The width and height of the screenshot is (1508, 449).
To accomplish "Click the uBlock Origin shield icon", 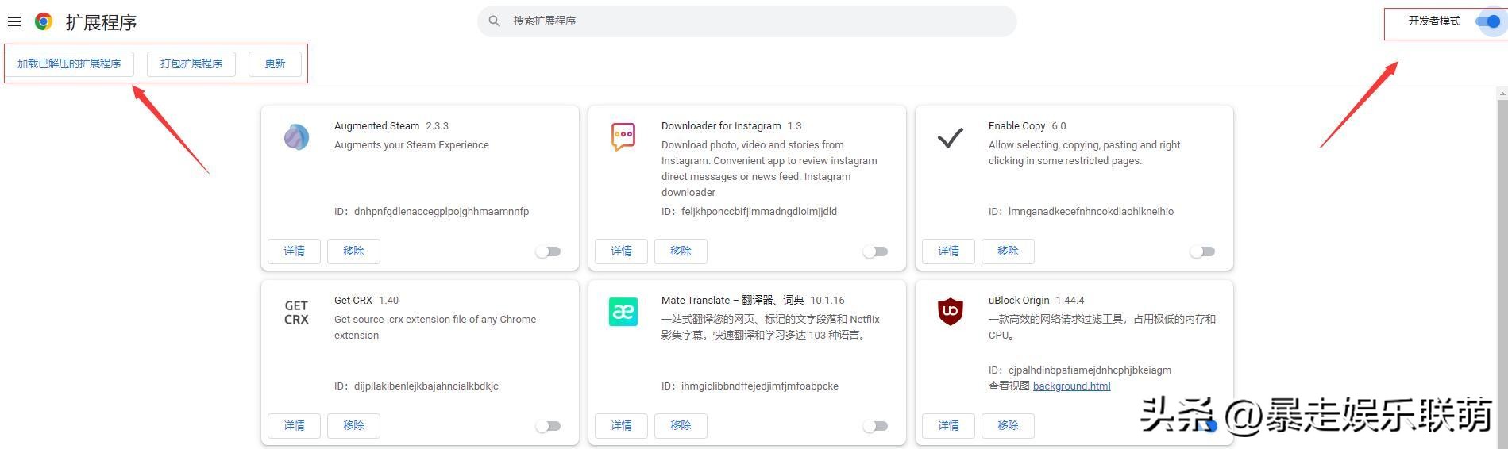I will coord(950,312).
